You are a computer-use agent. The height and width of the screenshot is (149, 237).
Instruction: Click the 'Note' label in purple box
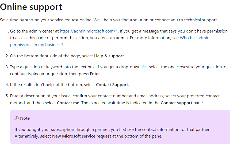click(x=25, y=118)
